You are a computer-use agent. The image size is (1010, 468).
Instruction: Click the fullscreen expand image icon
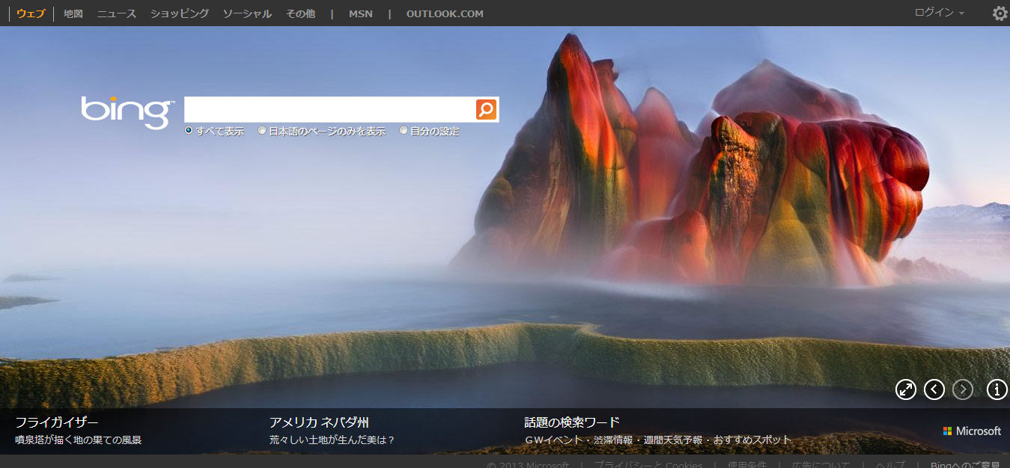[x=906, y=390]
